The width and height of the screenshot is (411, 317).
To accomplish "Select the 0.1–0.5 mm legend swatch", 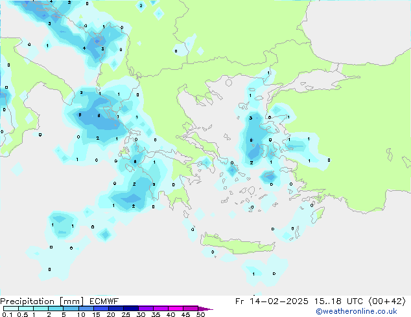I will [11, 309].
